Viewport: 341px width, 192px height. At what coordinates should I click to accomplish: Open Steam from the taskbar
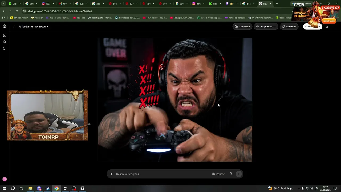point(48,189)
